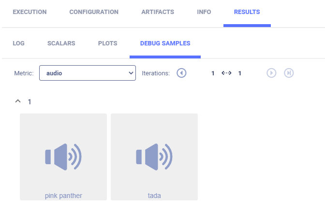Open the LOG sub-tab

(18, 43)
